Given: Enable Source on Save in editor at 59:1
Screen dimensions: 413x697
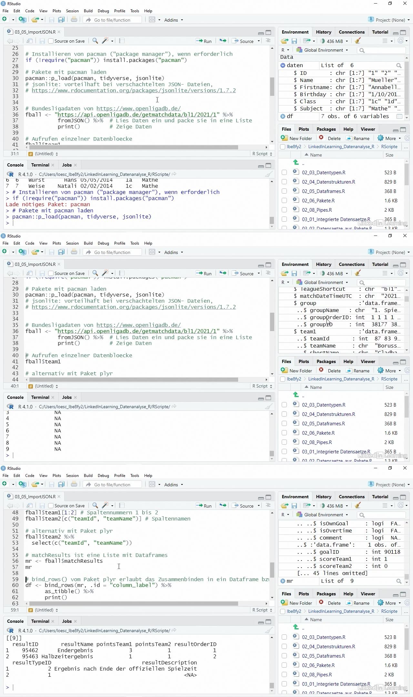Looking at the screenshot, I should pos(51,506).
